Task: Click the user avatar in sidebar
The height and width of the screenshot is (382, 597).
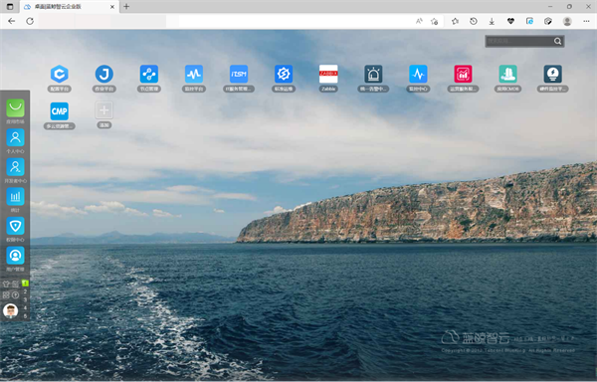Action: [x=10, y=310]
